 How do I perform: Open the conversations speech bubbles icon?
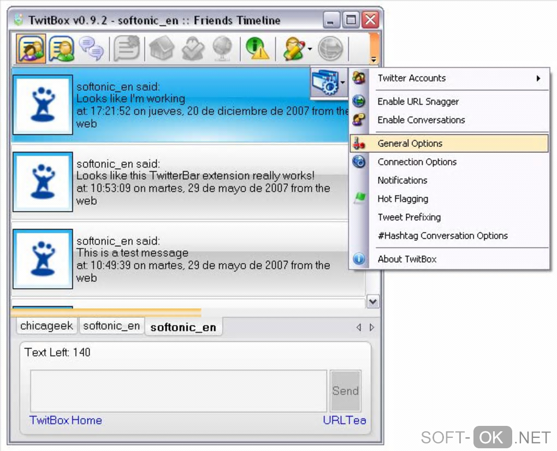point(91,48)
